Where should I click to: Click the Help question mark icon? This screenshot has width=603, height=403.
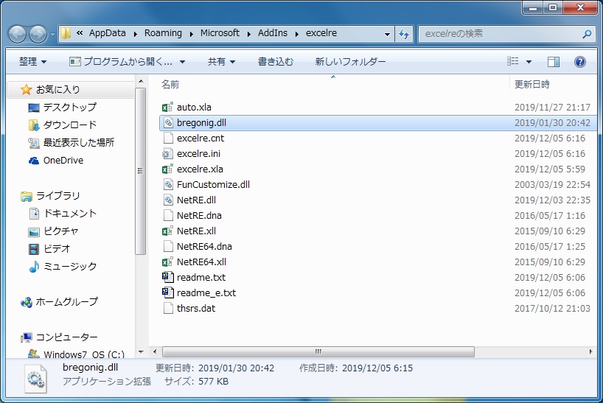coord(580,62)
